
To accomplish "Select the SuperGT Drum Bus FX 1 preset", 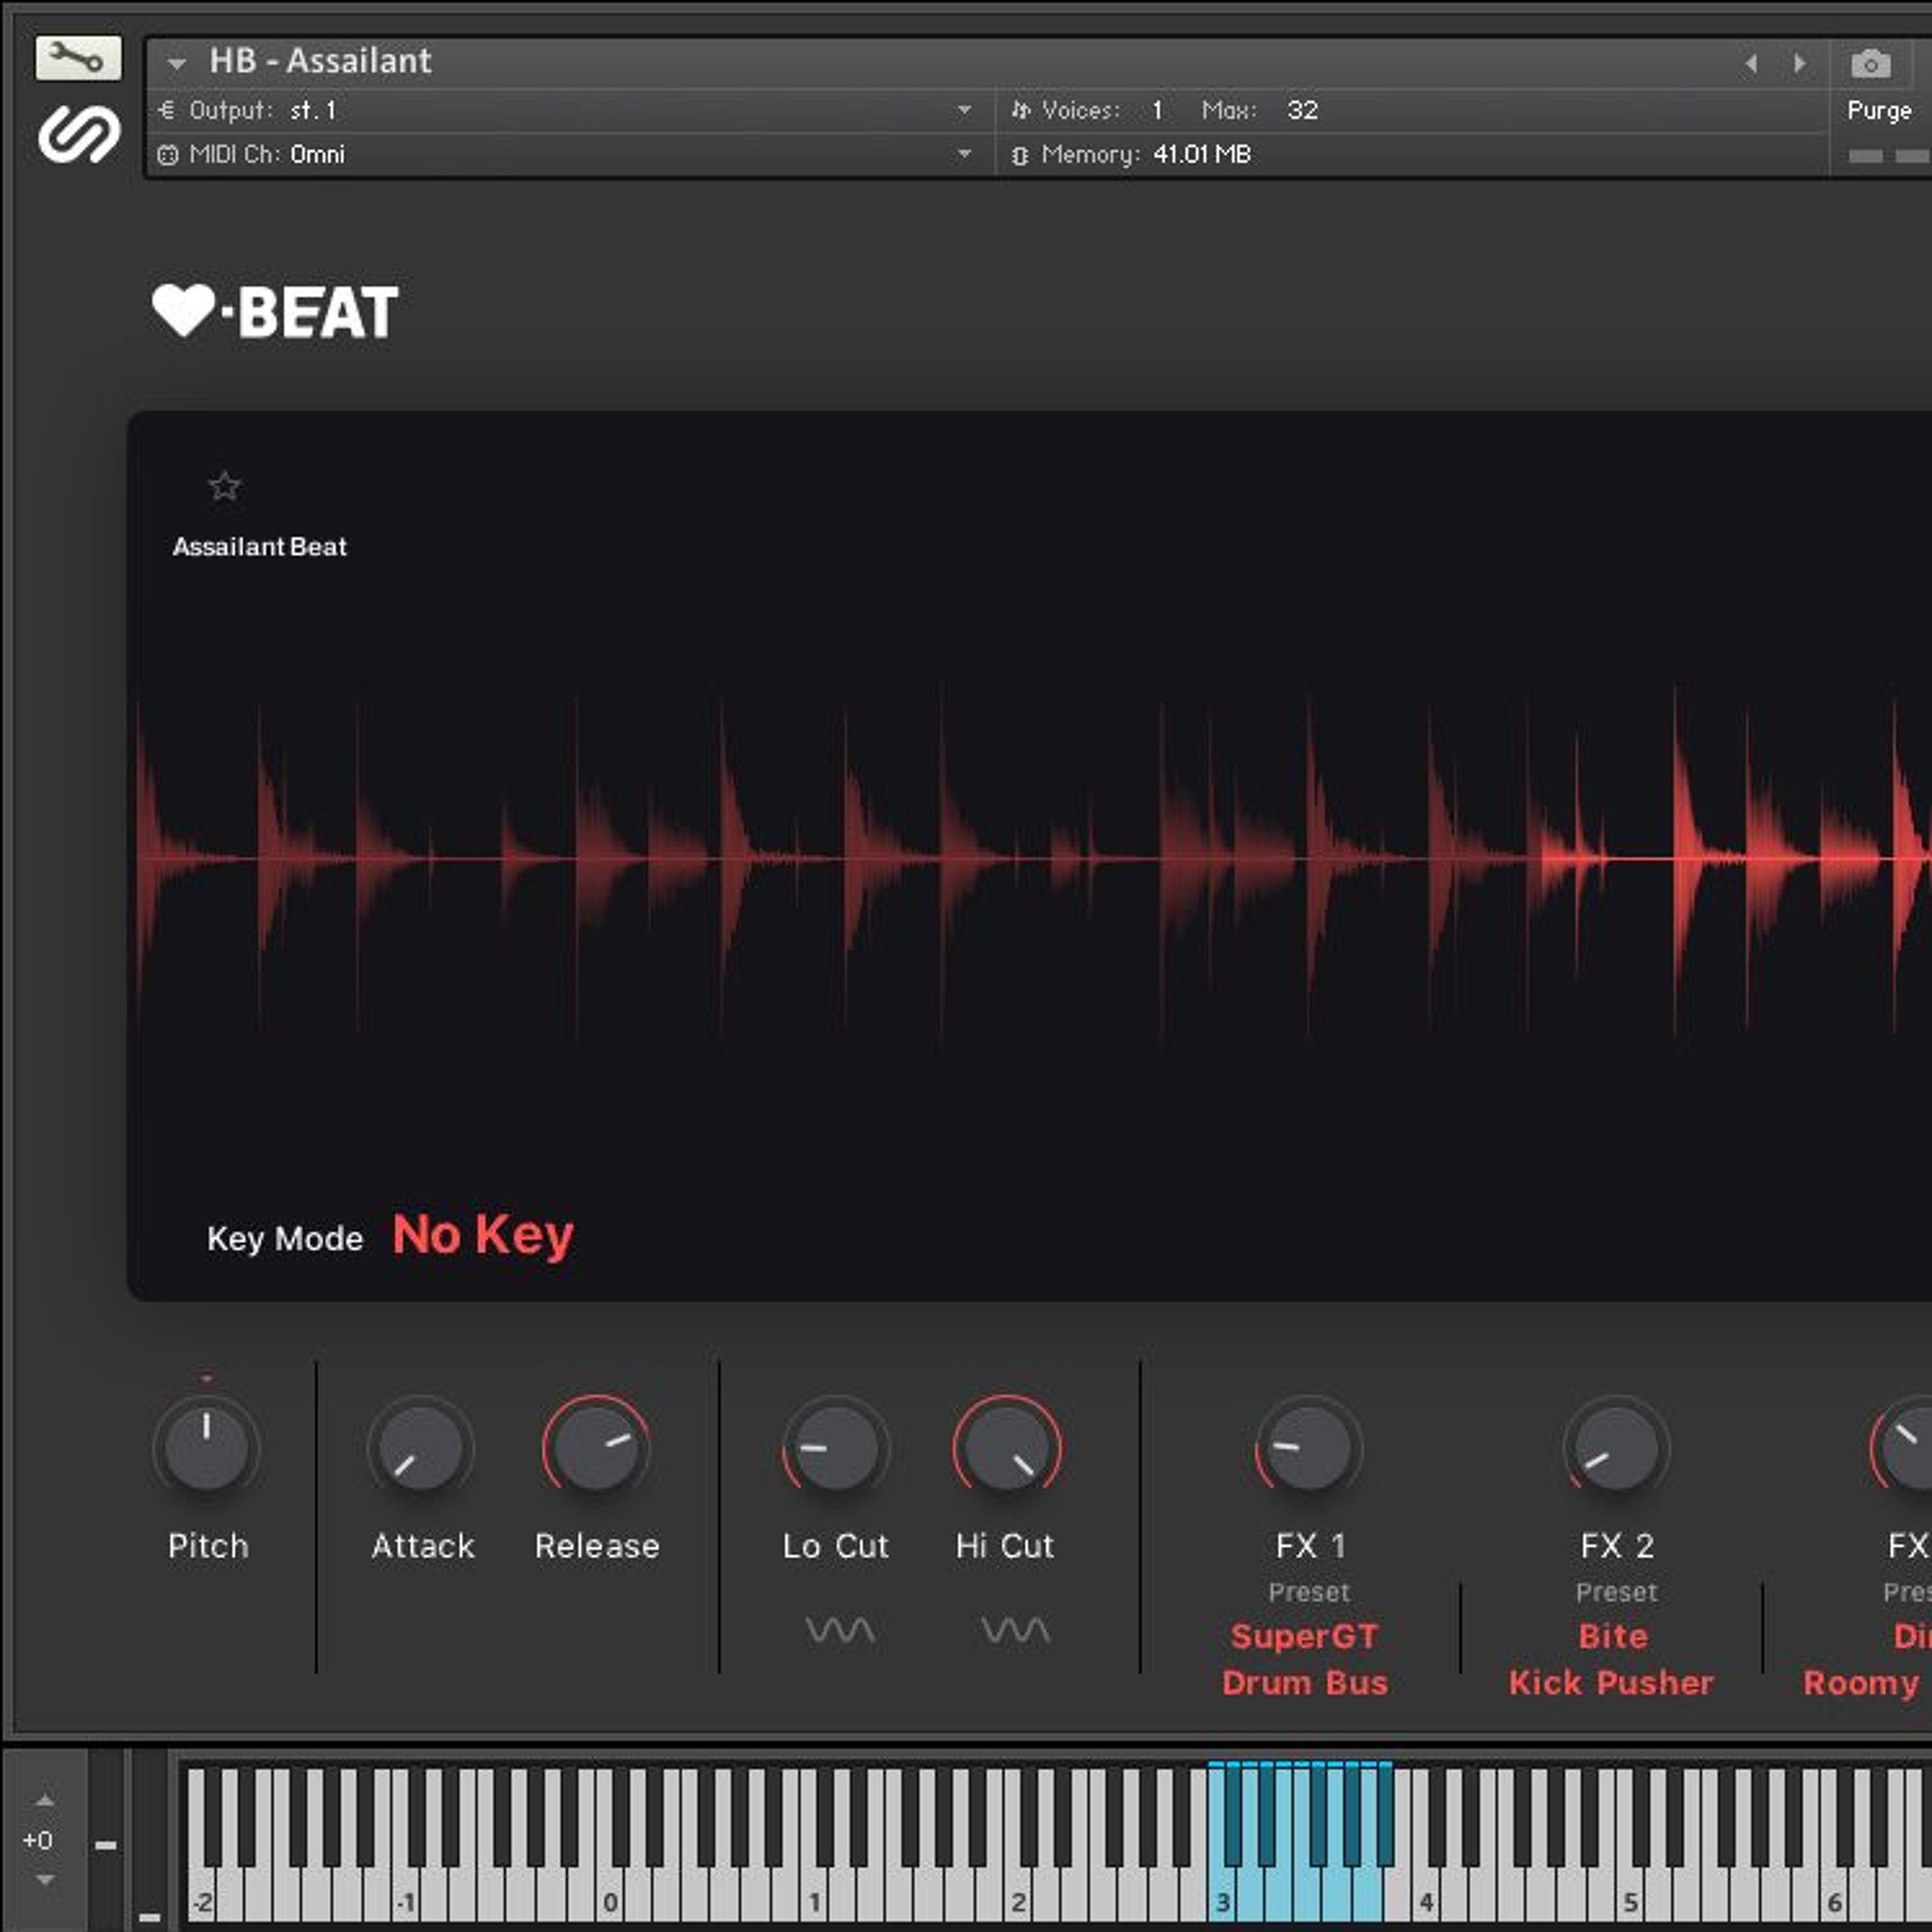I will pyautogui.click(x=1305, y=1659).
